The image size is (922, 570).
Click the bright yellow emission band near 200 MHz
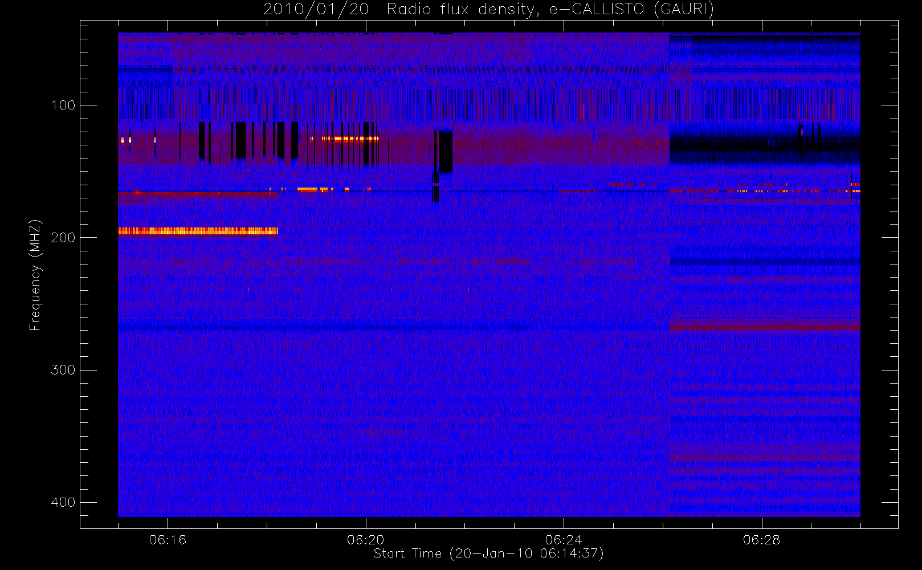tap(198, 231)
